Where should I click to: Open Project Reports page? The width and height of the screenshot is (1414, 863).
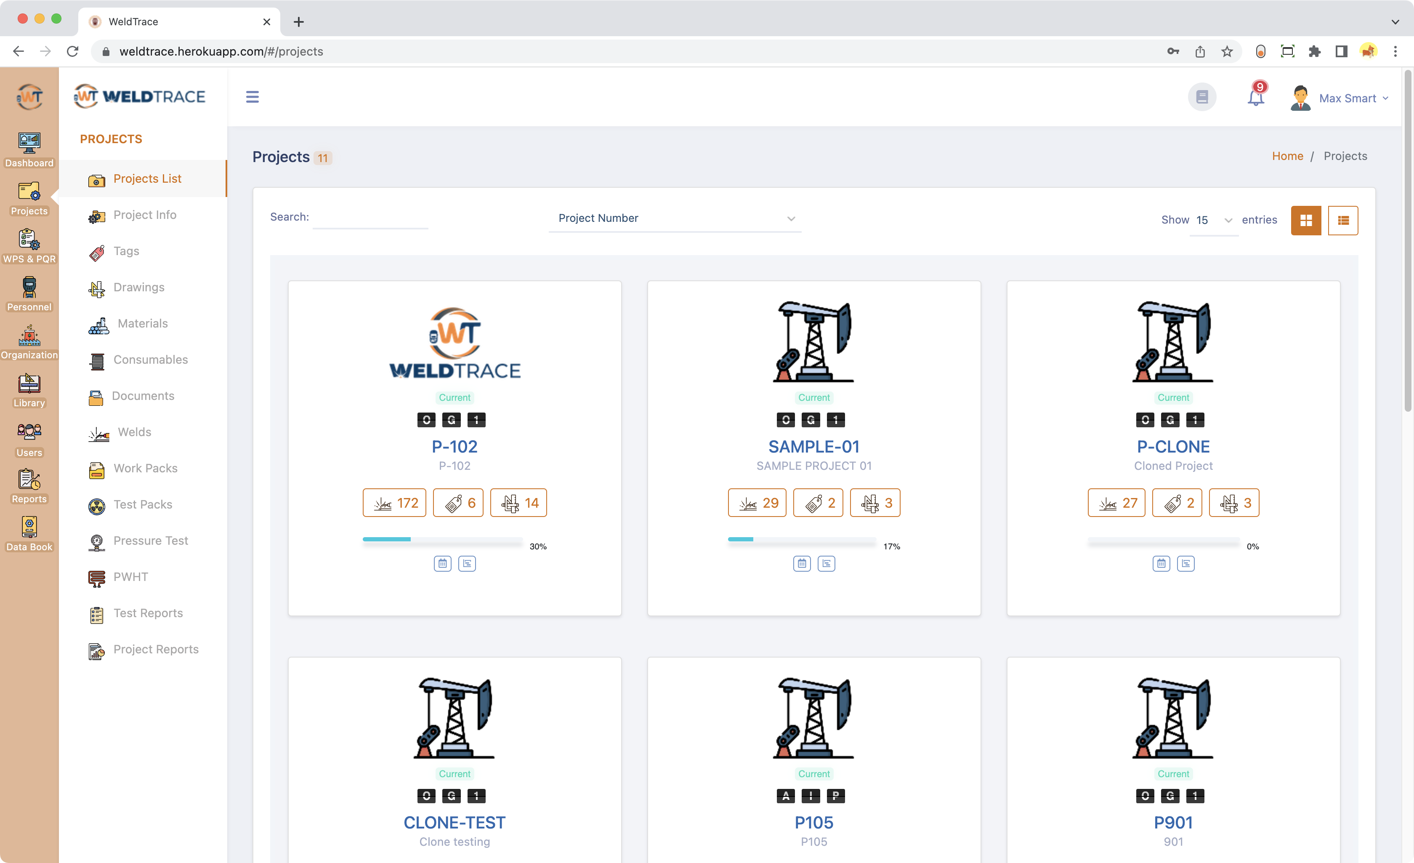[143, 649]
